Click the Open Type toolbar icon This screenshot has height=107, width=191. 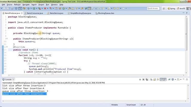tap(69, 8)
